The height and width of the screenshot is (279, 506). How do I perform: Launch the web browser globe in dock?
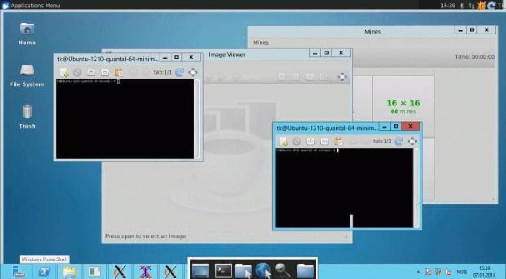pyautogui.click(x=264, y=270)
